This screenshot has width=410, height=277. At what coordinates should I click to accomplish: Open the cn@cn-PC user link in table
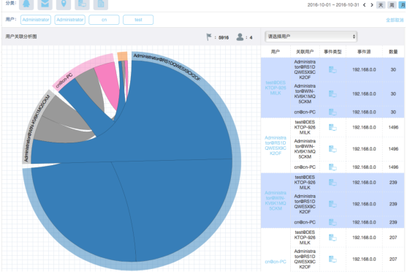[x=276, y=262]
